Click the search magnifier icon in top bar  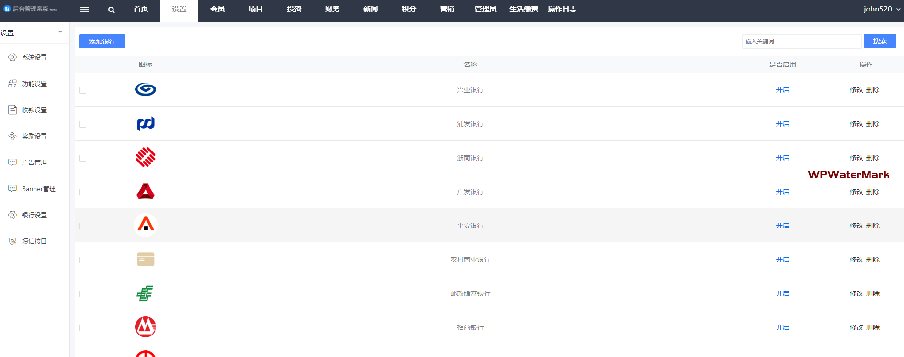point(111,10)
